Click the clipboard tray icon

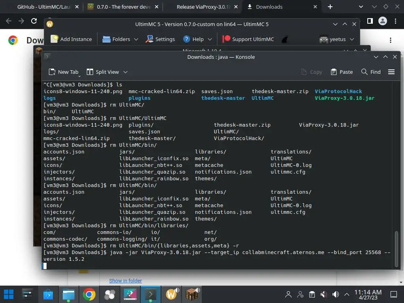[x=312, y=294]
